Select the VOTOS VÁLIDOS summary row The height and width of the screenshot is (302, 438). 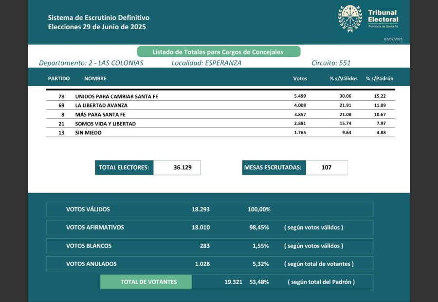pyautogui.click(x=209, y=209)
